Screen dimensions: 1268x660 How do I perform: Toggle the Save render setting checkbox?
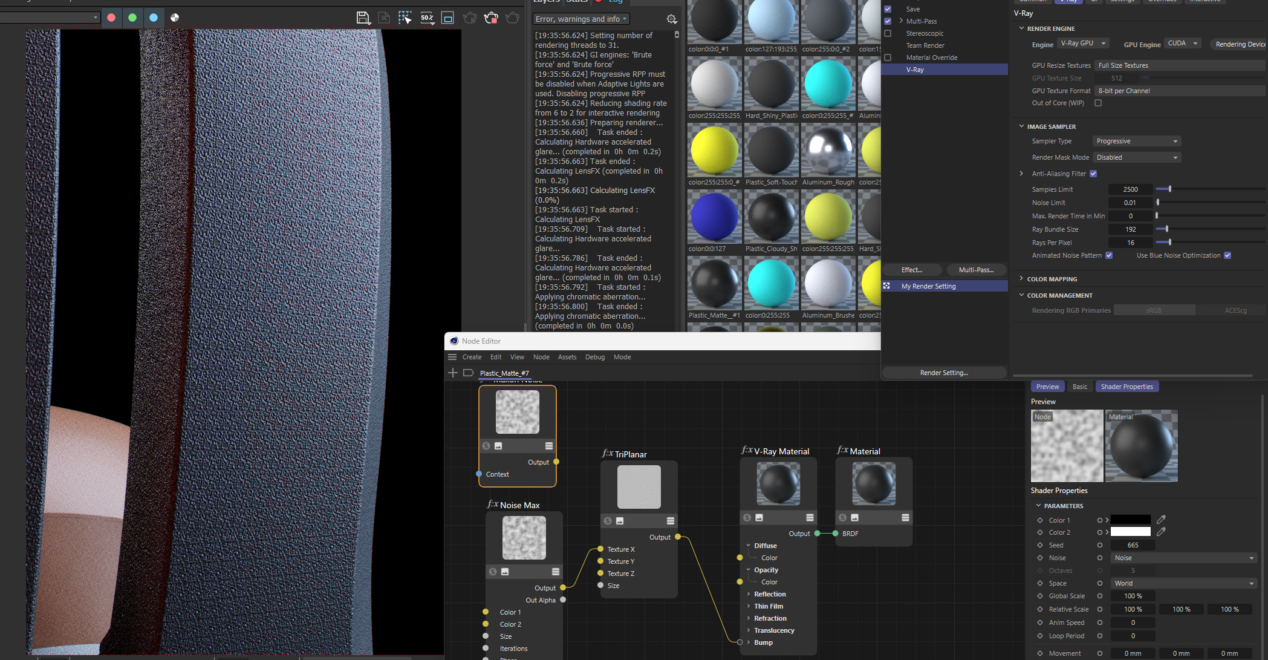tap(888, 9)
